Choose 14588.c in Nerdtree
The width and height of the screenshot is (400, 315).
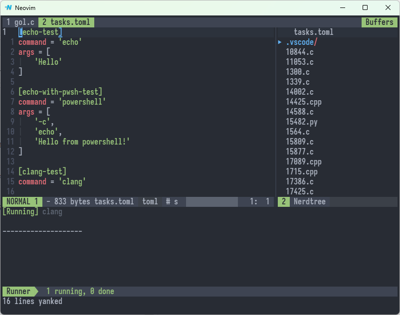click(299, 112)
